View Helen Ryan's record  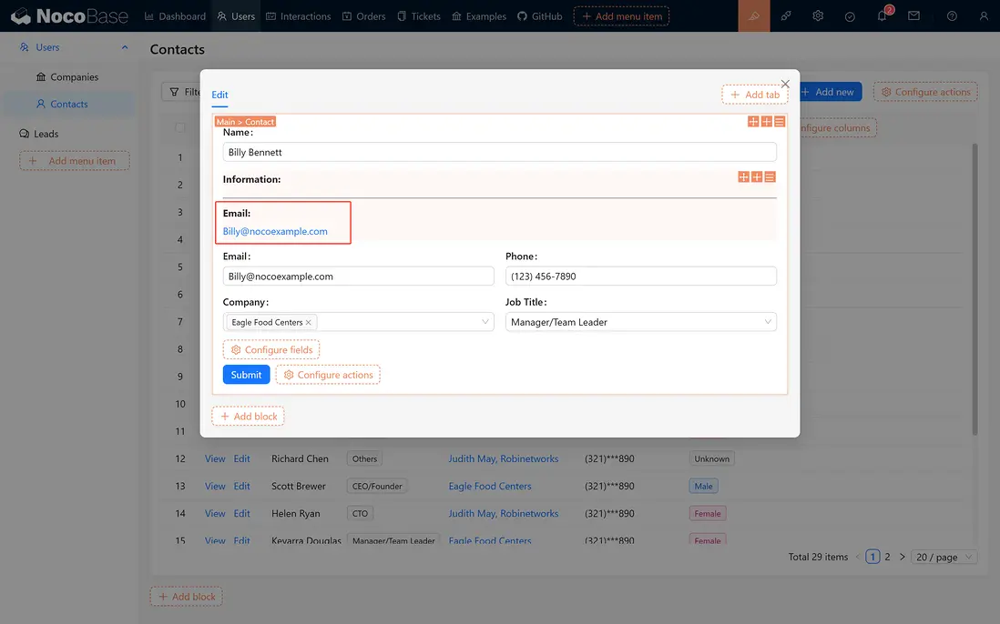coord(215,513)
